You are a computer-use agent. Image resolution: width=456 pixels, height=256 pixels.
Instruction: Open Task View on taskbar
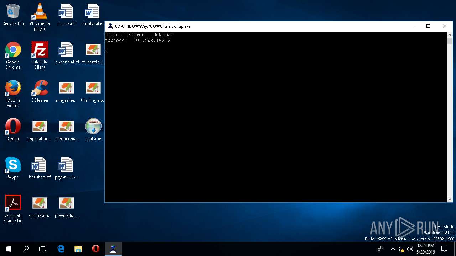tap(43, 249)
